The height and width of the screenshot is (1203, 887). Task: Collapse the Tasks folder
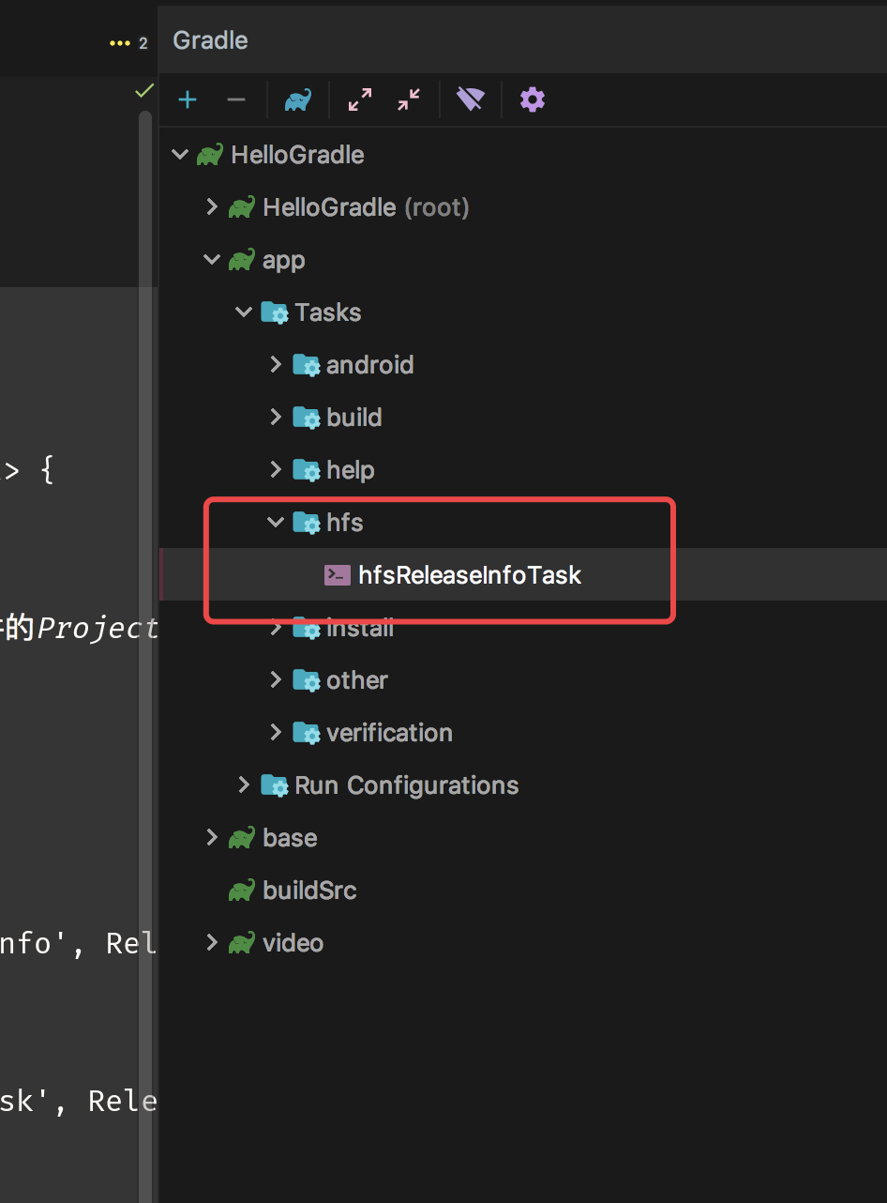[x=244, y=312]
